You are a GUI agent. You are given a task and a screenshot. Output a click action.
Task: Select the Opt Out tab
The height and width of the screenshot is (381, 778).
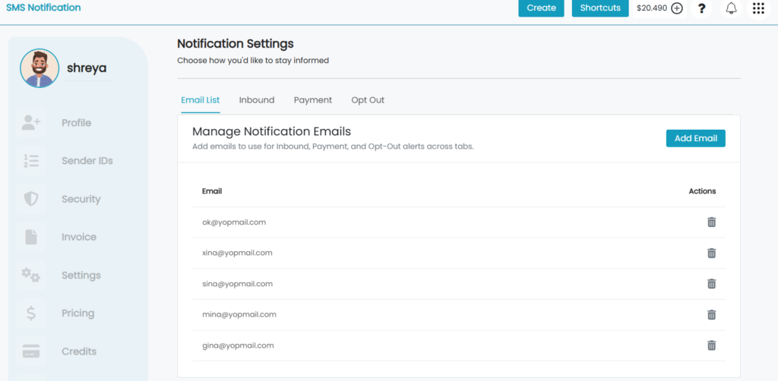(x=368, y=100)
